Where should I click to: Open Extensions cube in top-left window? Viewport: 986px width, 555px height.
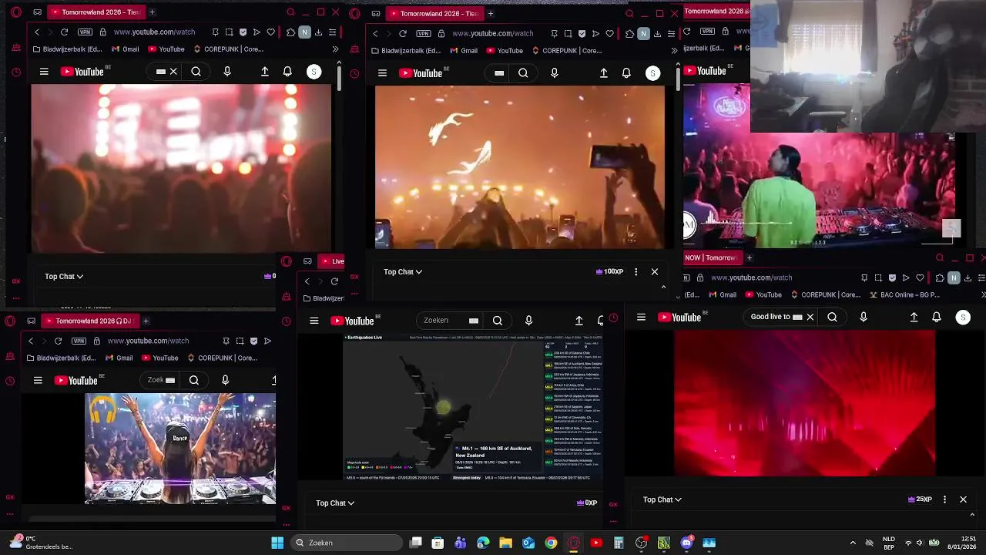coord(290,32)
